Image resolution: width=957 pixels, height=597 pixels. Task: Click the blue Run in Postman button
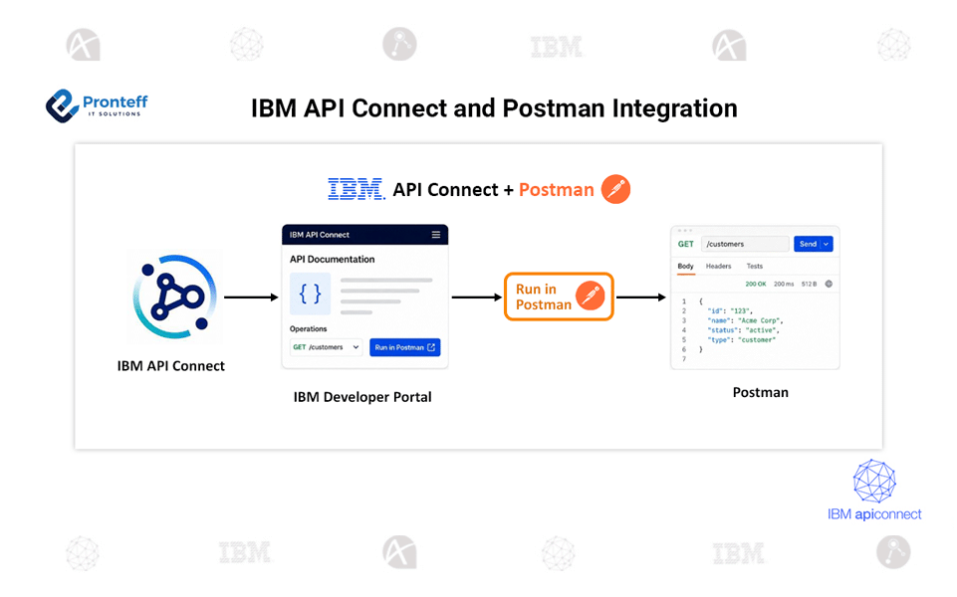[404, 347]
